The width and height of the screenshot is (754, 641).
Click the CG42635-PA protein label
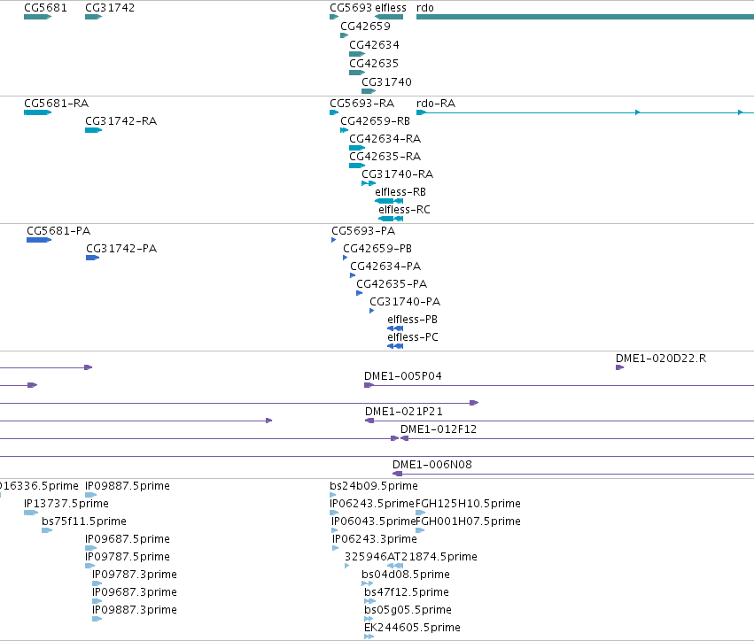coord(392,284)
